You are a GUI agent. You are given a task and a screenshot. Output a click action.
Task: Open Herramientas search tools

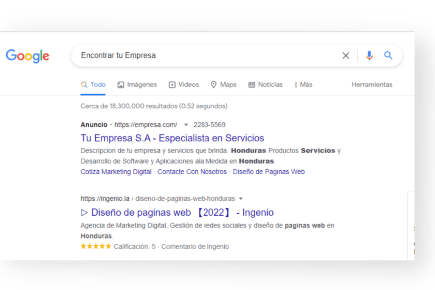click(372, 84)
